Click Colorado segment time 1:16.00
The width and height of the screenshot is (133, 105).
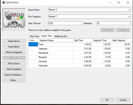pyautogui.click(x=102, y=61)
